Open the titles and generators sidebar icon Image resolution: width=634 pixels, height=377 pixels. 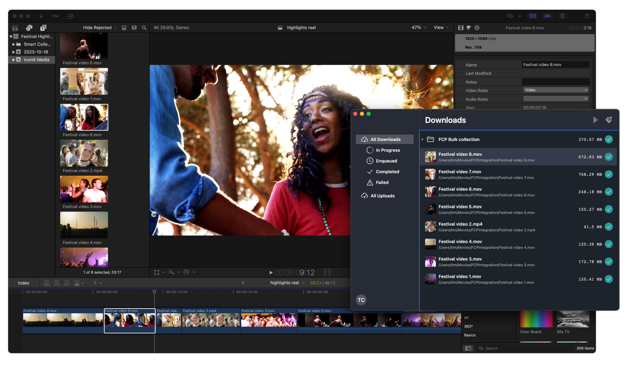click(43, 28)
